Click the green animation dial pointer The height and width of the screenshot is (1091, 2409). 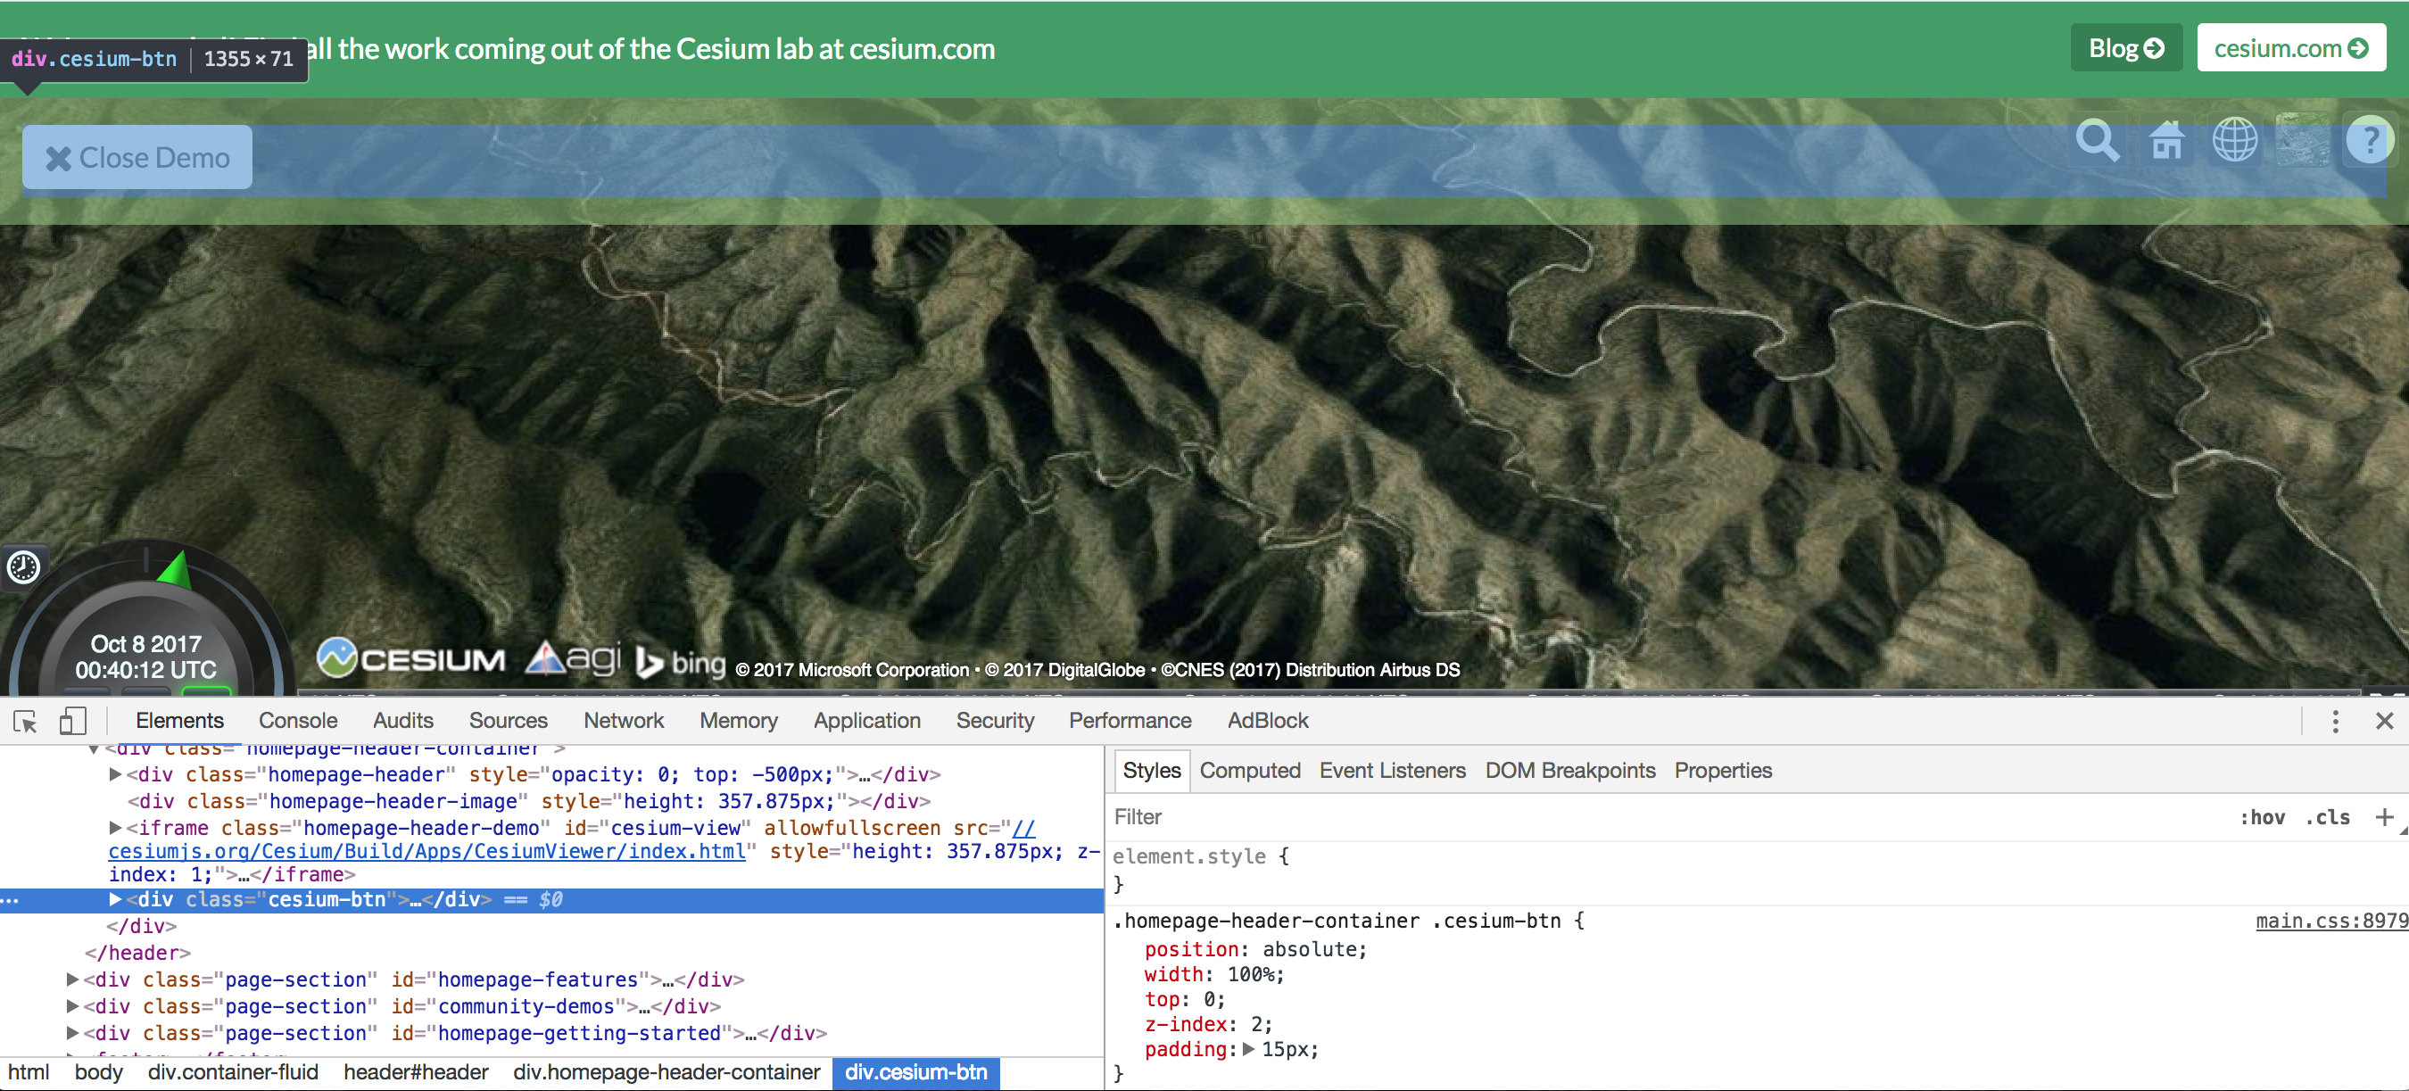pyautogui.click(x=175, y=569)
